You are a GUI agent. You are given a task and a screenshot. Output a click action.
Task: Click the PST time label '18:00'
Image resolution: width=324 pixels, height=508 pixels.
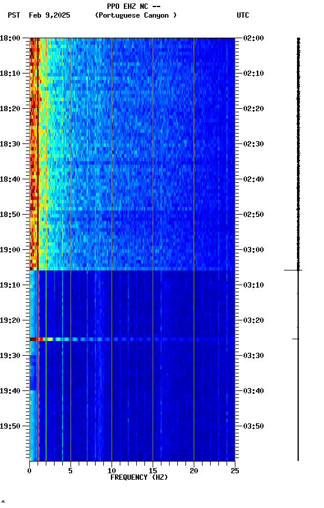coord(10,38)
